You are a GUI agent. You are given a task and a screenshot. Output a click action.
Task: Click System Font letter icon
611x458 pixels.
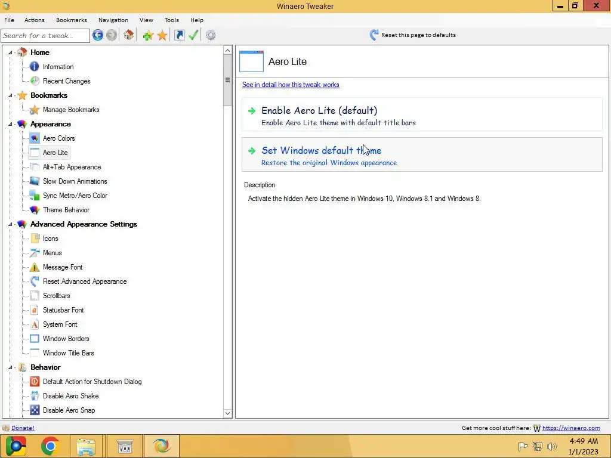[x=35, y=324]
